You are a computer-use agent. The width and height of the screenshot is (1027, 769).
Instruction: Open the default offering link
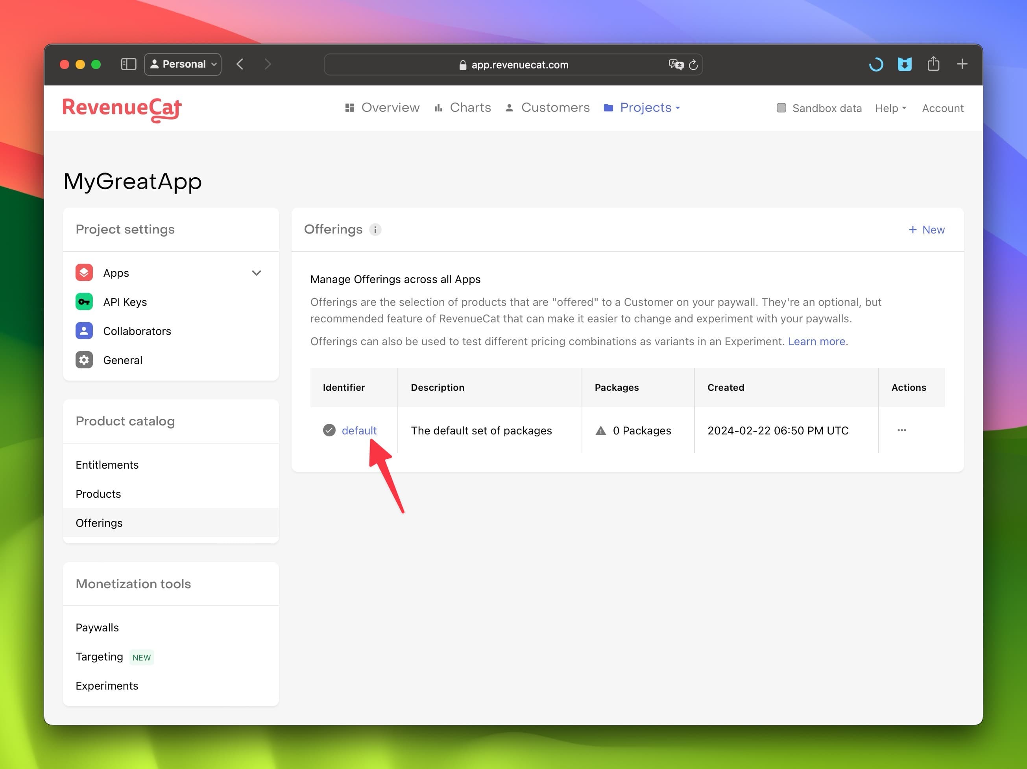point(359,430)
